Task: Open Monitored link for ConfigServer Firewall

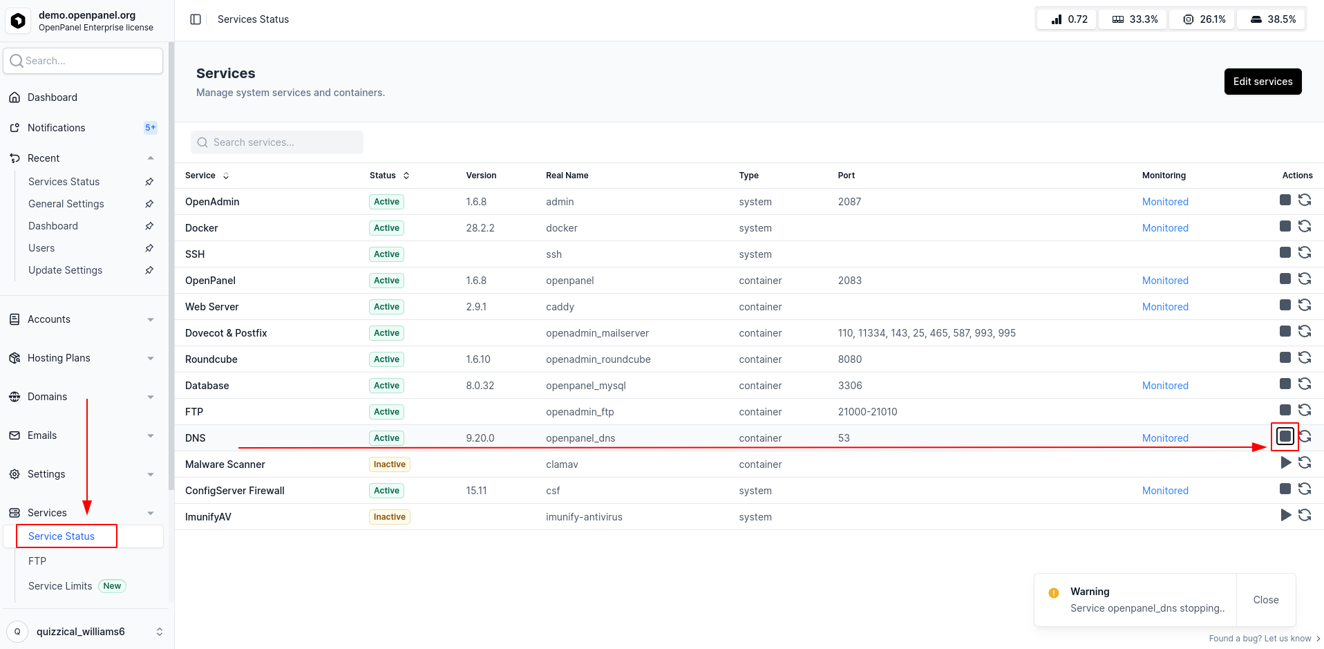Action: tap(1165, 491)
